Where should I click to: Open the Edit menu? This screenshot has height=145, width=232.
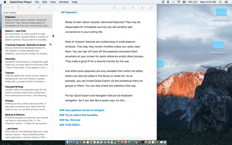[x=44, y=2]
